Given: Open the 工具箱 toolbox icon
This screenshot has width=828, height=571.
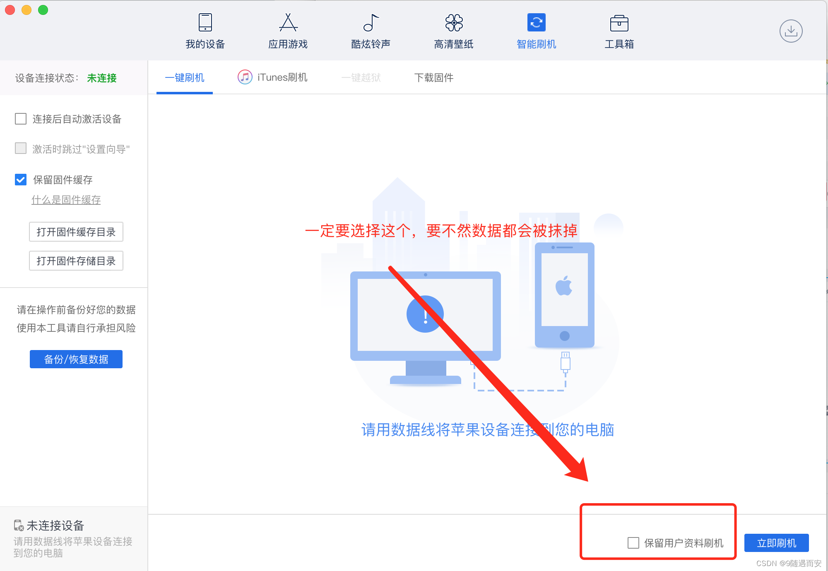Looking at the screenshot, I should point(619,23).
